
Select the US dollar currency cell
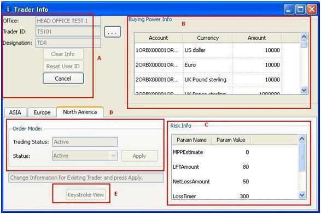coord(208,50)
